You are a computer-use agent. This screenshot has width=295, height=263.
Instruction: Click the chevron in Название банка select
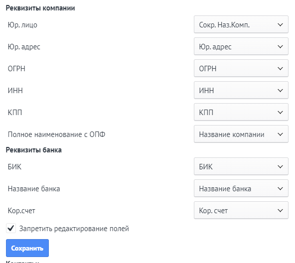[281, 189]
